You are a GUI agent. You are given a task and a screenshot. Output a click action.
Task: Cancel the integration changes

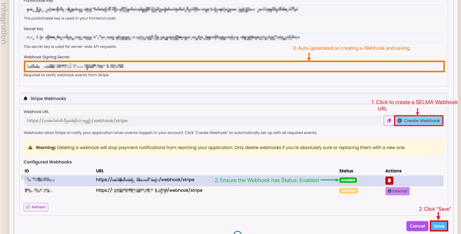point(417,226)
